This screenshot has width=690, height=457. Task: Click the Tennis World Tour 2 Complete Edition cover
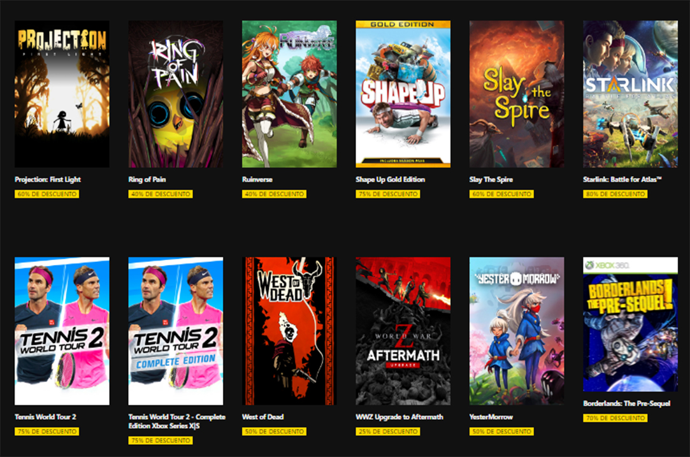click(x=176, y=331)
